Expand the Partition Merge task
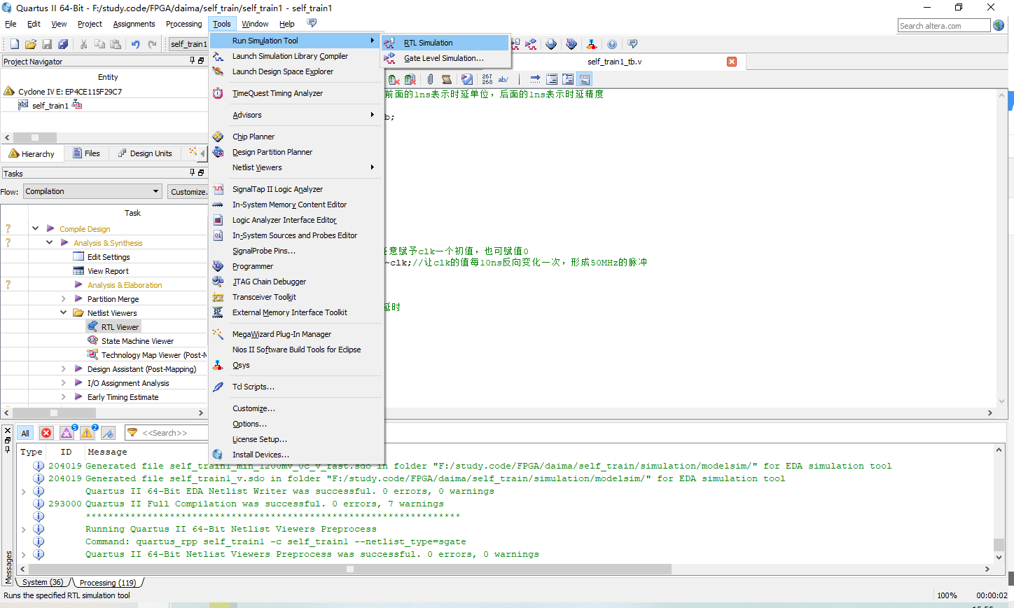This screenshot has width=1014, height=608. pos(63,298)
